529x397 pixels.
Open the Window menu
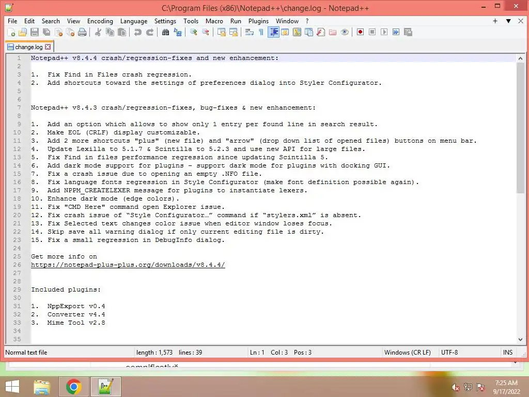pyautogui.click(x=287, y=21)
